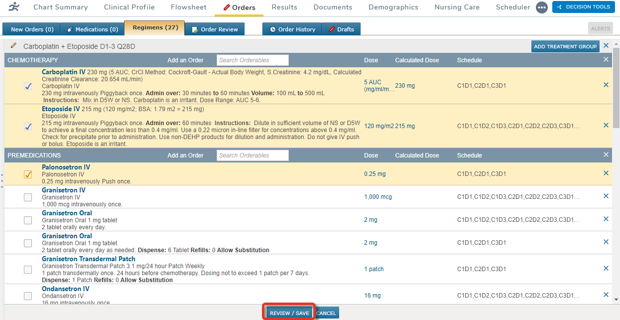Remove Carboplatin IV order with X icon

click(606, 85)
